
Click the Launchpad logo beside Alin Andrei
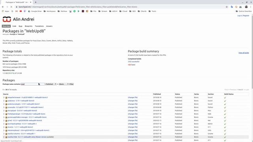[7, 19]
